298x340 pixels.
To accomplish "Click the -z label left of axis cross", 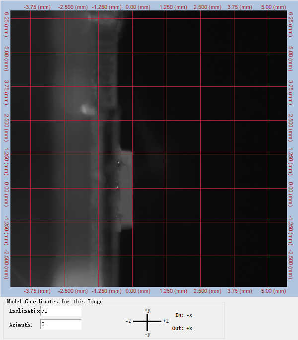I will (129, 321).
